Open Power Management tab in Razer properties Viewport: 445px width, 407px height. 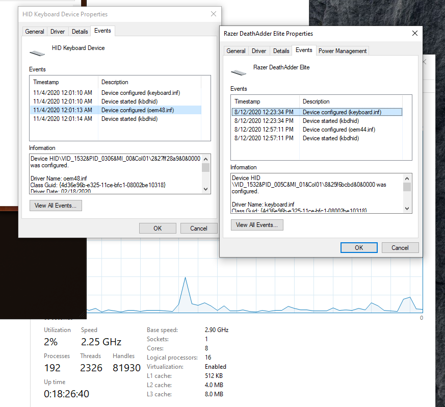tap(342, 51)
